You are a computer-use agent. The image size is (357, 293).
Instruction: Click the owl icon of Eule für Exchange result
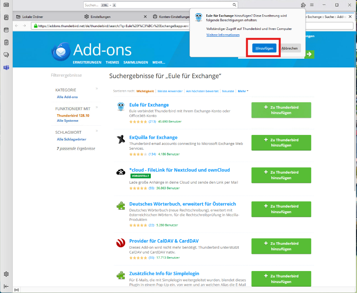point(121,107)
